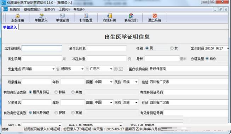Open the 打印配置 toolbar icon

click(86, 18)
